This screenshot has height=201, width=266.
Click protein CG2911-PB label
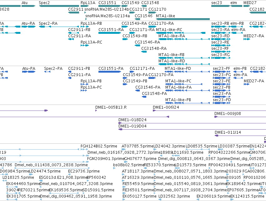pos(79,69)
